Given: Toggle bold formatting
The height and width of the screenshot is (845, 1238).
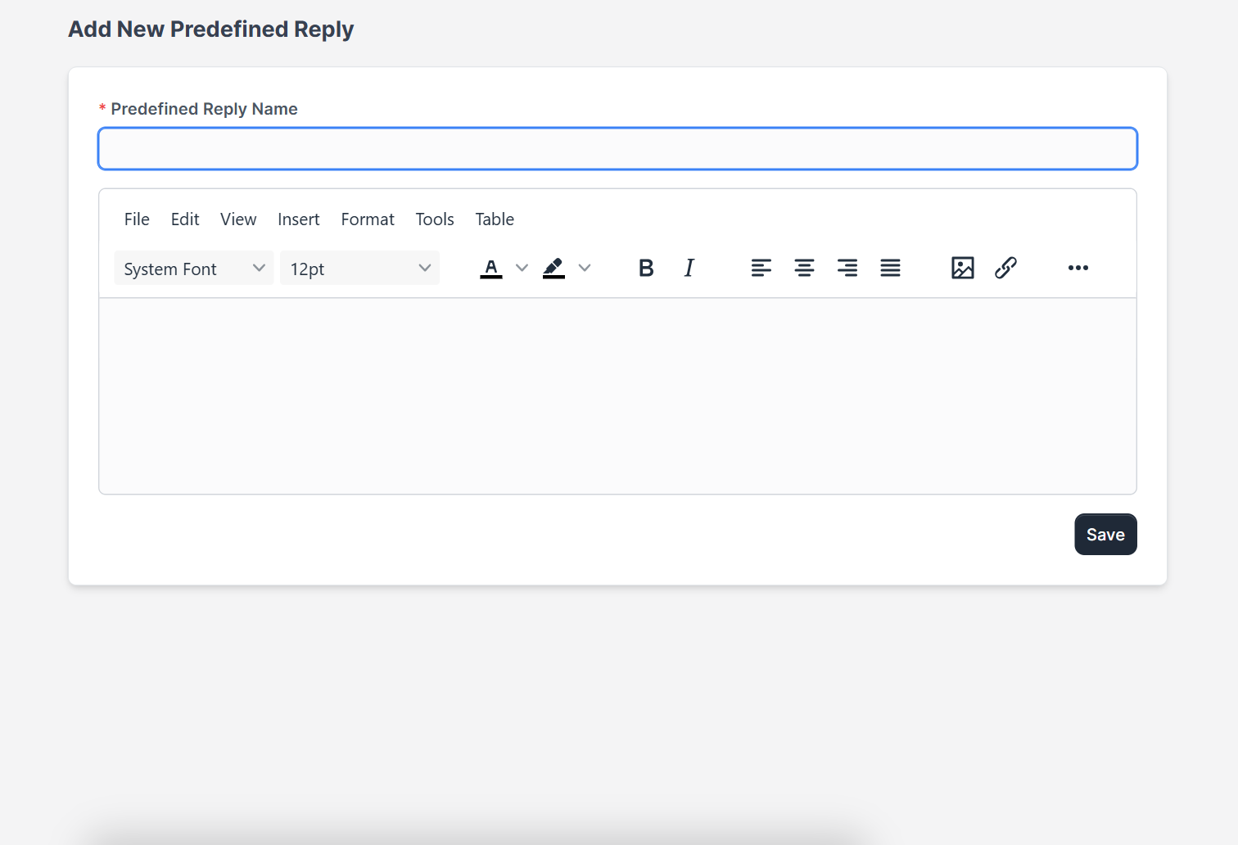Looking at the screenshot, I should 646,268.
